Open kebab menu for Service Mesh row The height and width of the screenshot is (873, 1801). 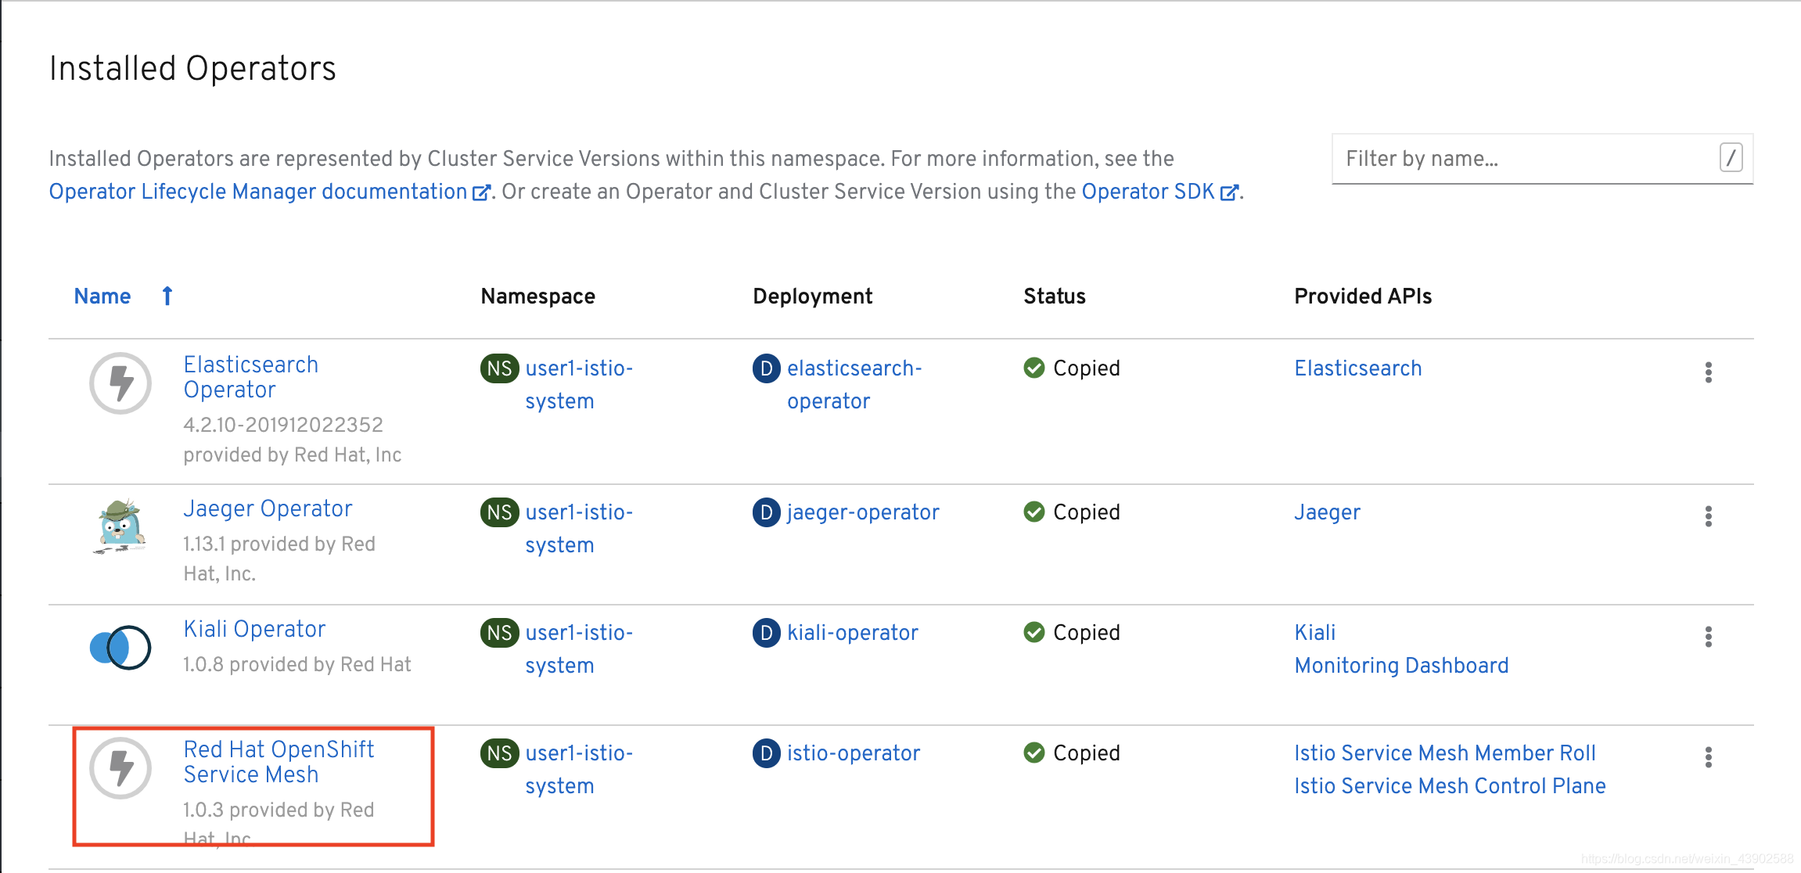point(1709,757)
